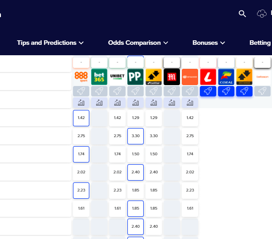Expand the Bonuses dropdown
The width and height of the screenshot is (272, 239).
209,43
